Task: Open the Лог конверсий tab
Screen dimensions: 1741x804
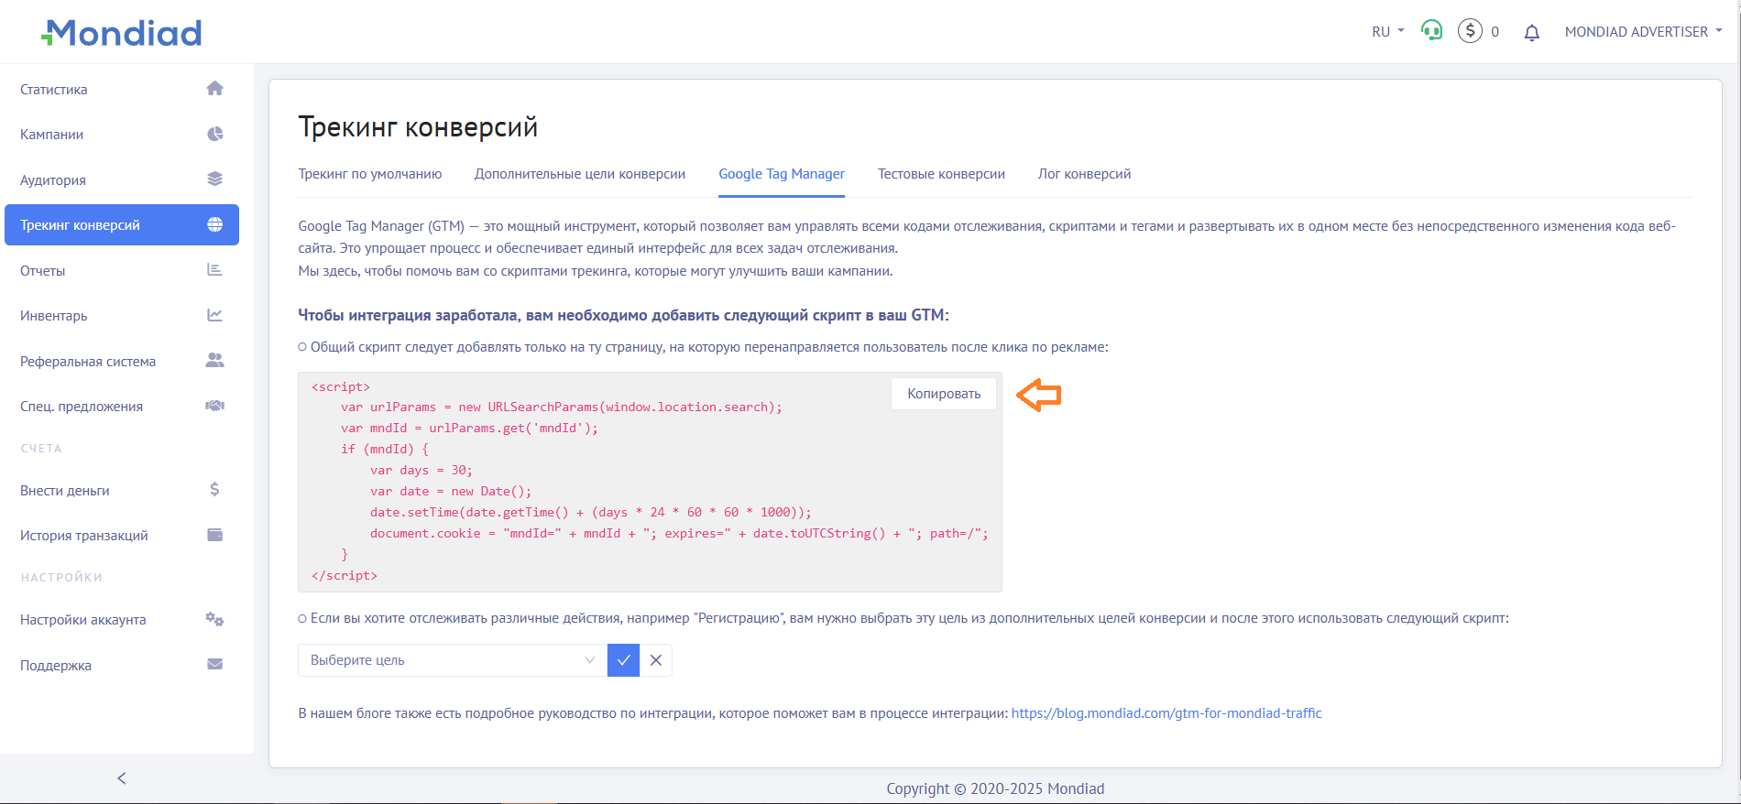Action: (1084, 174)
